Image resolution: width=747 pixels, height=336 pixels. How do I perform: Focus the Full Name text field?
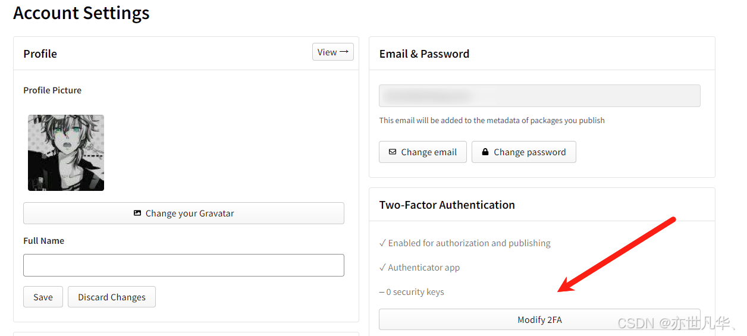[x=184, y=265]
